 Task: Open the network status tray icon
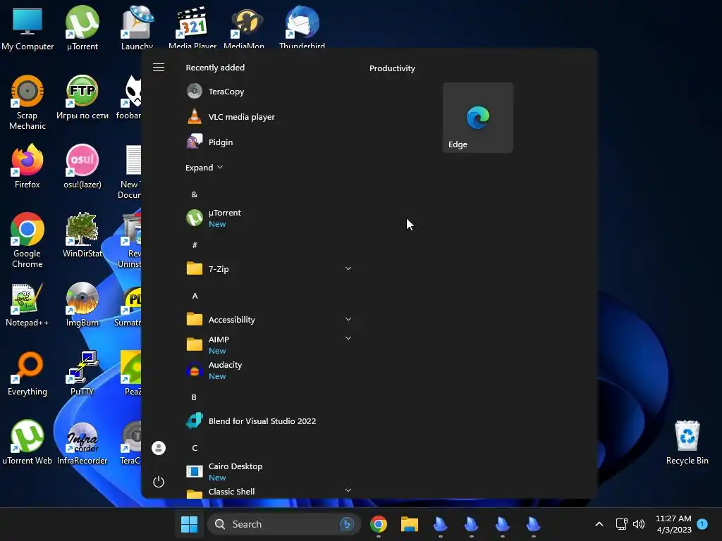click(621, 524)
